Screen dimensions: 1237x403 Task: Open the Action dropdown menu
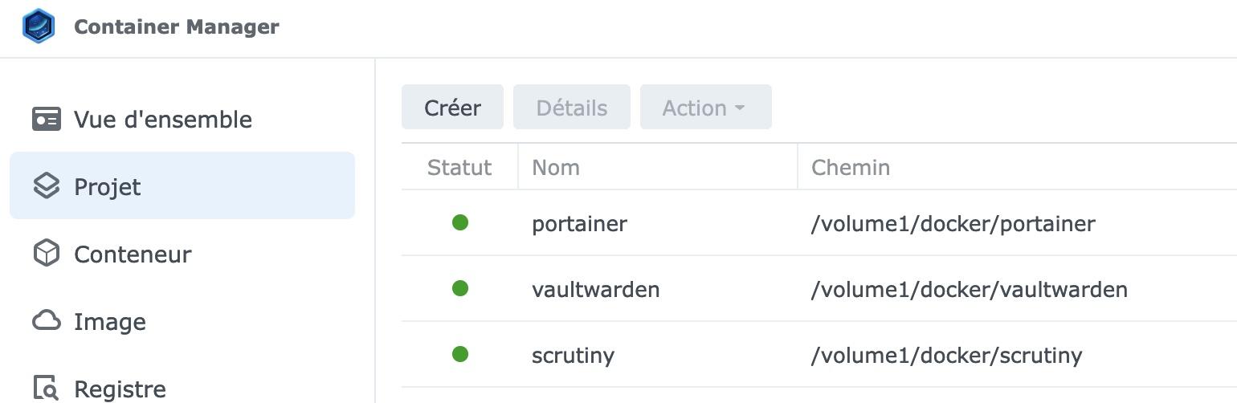pos(705,108)
